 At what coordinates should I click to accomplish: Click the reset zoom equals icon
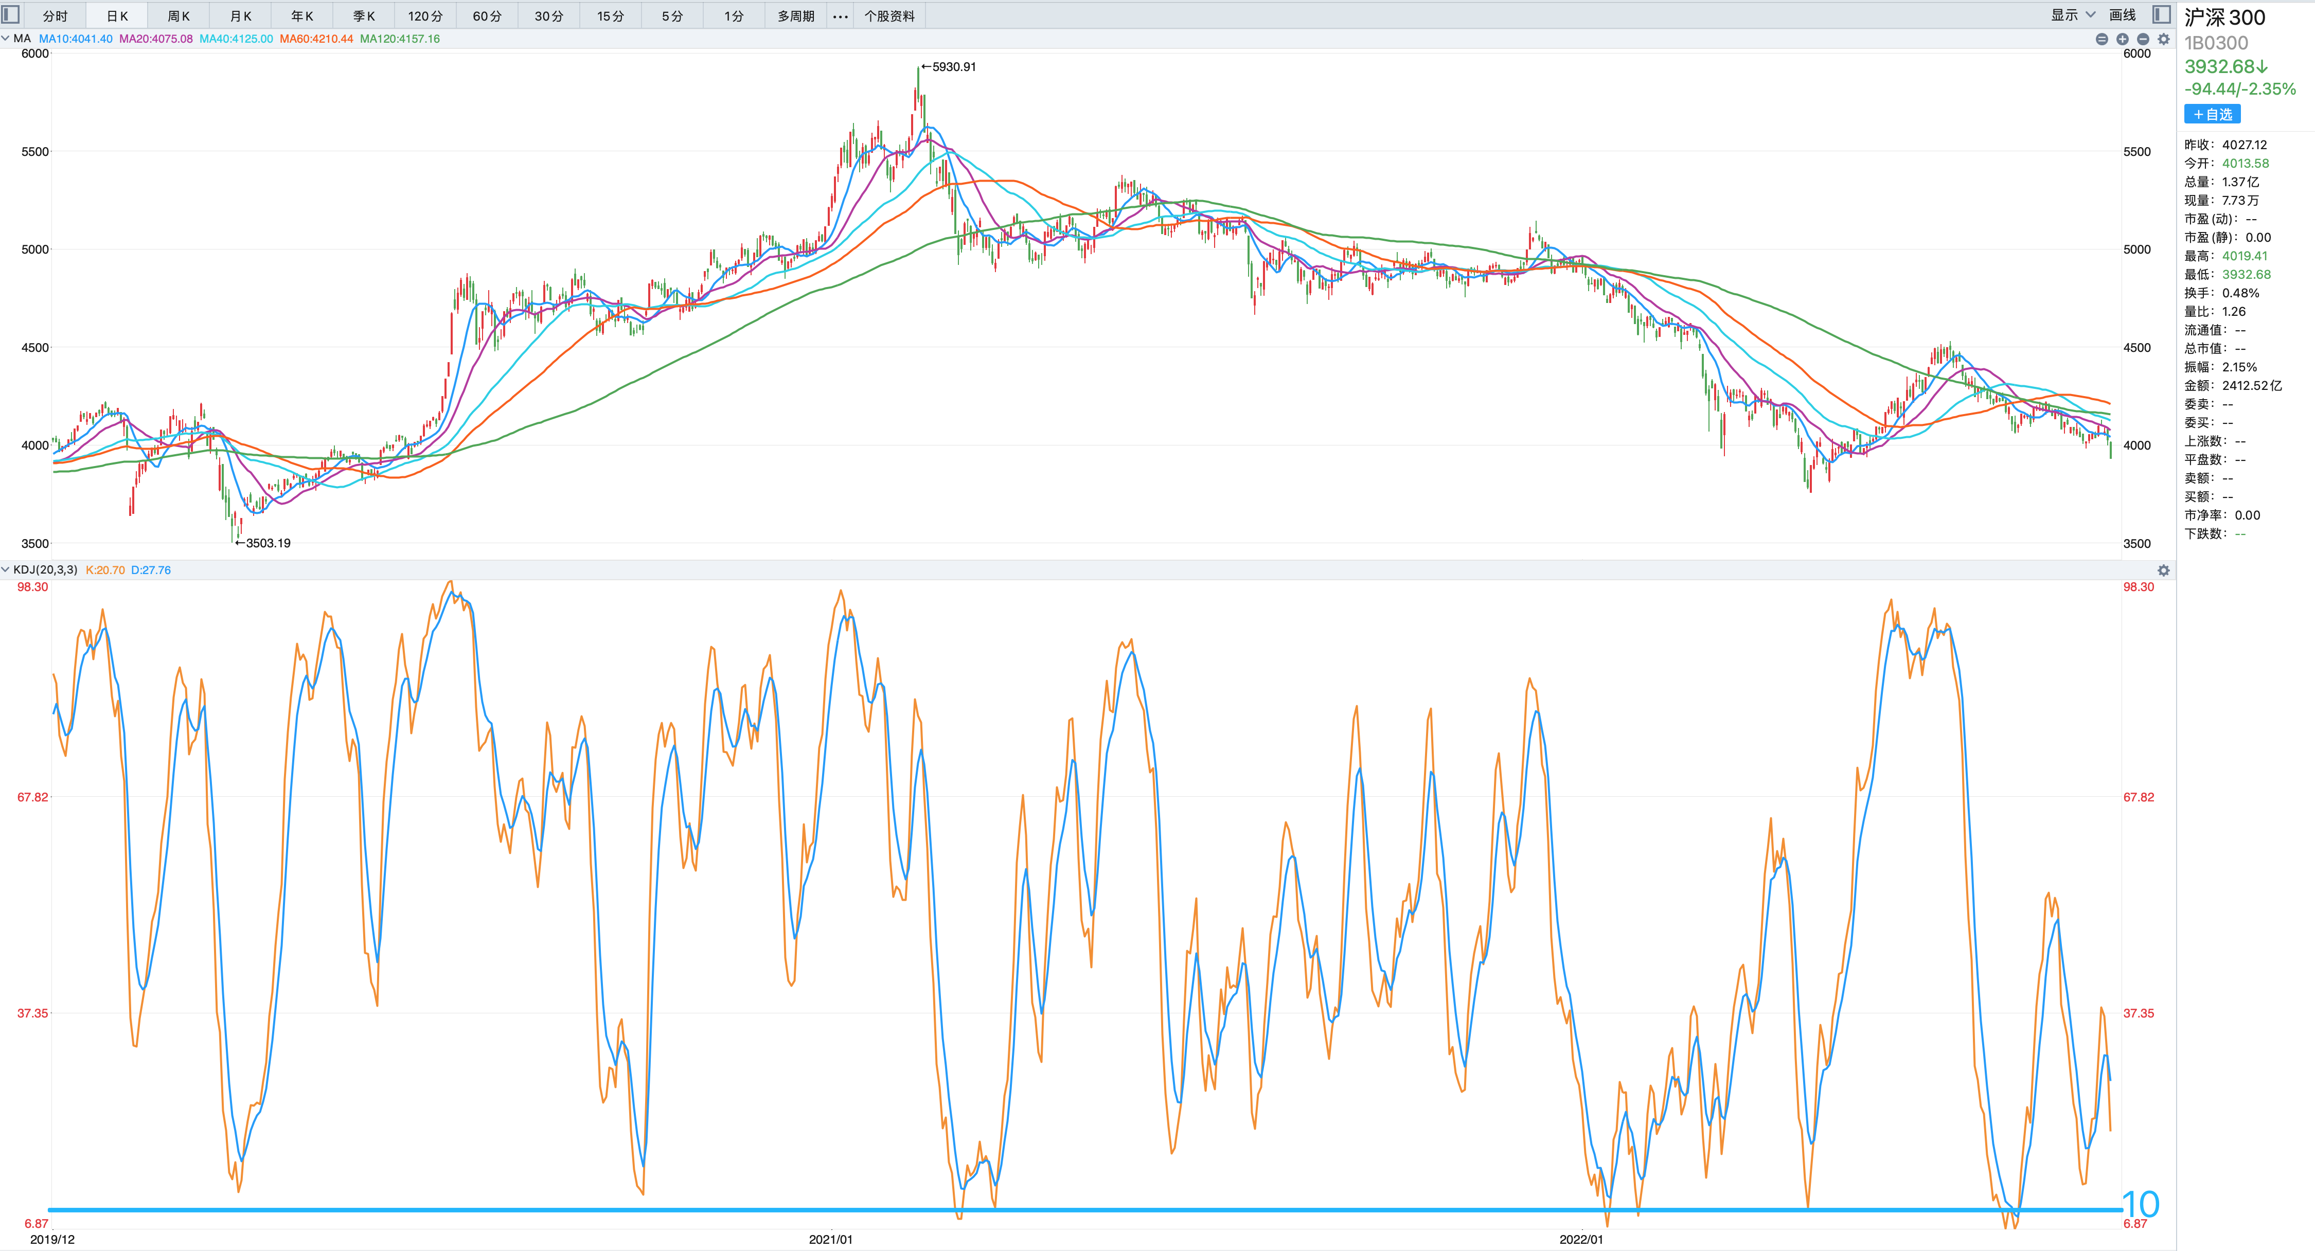click(2101, 39)
